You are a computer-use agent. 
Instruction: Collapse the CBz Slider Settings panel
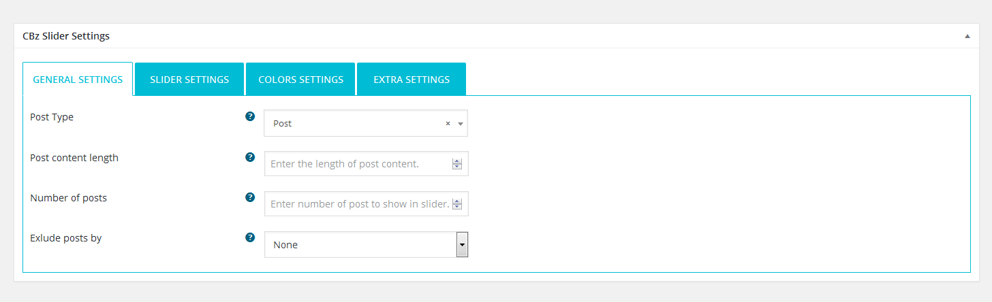click(x=967, y=36)
